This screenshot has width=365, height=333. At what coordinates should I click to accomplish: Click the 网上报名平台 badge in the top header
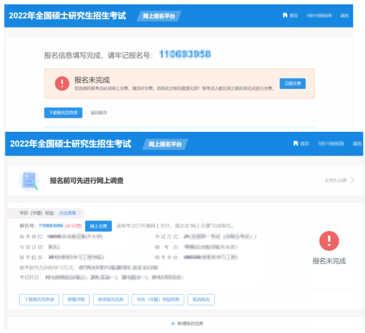click(159, 16)
